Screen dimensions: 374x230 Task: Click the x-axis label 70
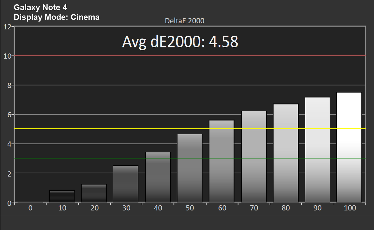coord(254,208)
